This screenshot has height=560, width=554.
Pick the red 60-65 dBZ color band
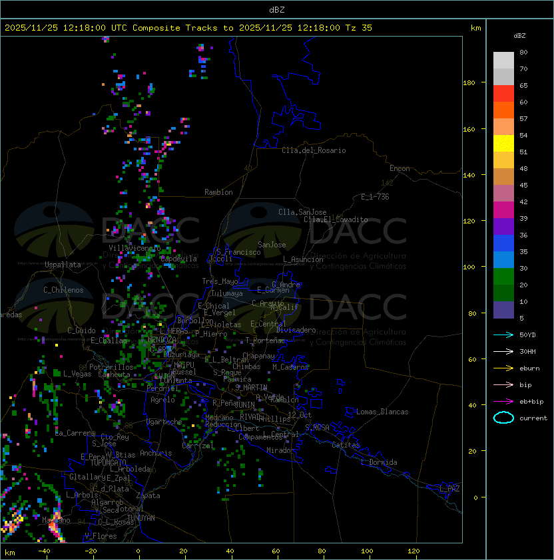(x=503, y=94)
